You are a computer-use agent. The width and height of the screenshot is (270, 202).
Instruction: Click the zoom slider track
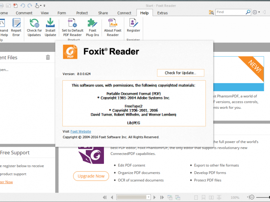click(x=263, y=197)
